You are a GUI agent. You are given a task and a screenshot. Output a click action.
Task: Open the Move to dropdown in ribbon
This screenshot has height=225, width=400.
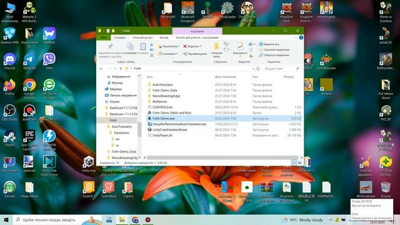(x=169, y=46)
